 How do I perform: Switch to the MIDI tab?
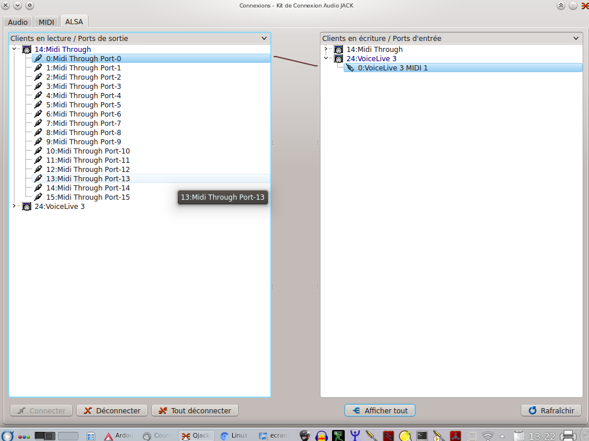tap(46, 22)
